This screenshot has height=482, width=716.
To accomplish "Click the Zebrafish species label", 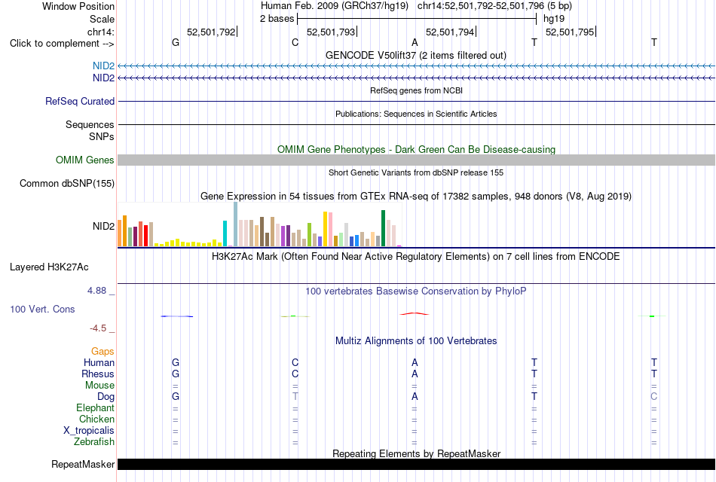I will [x=94, y=442].
